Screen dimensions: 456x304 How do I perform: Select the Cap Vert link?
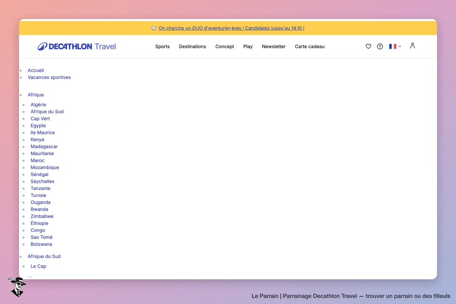pos(40,119)
